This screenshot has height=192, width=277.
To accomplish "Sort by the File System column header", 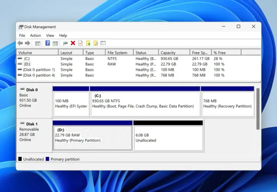I will [119, 53].
